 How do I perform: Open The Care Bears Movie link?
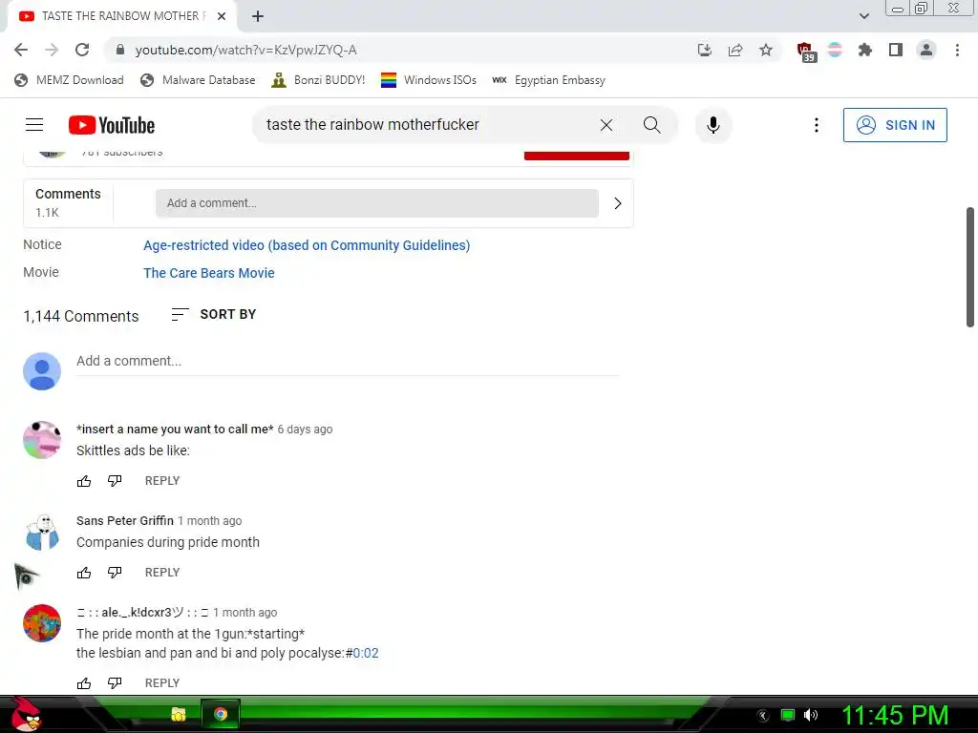(x=209, y=273)
